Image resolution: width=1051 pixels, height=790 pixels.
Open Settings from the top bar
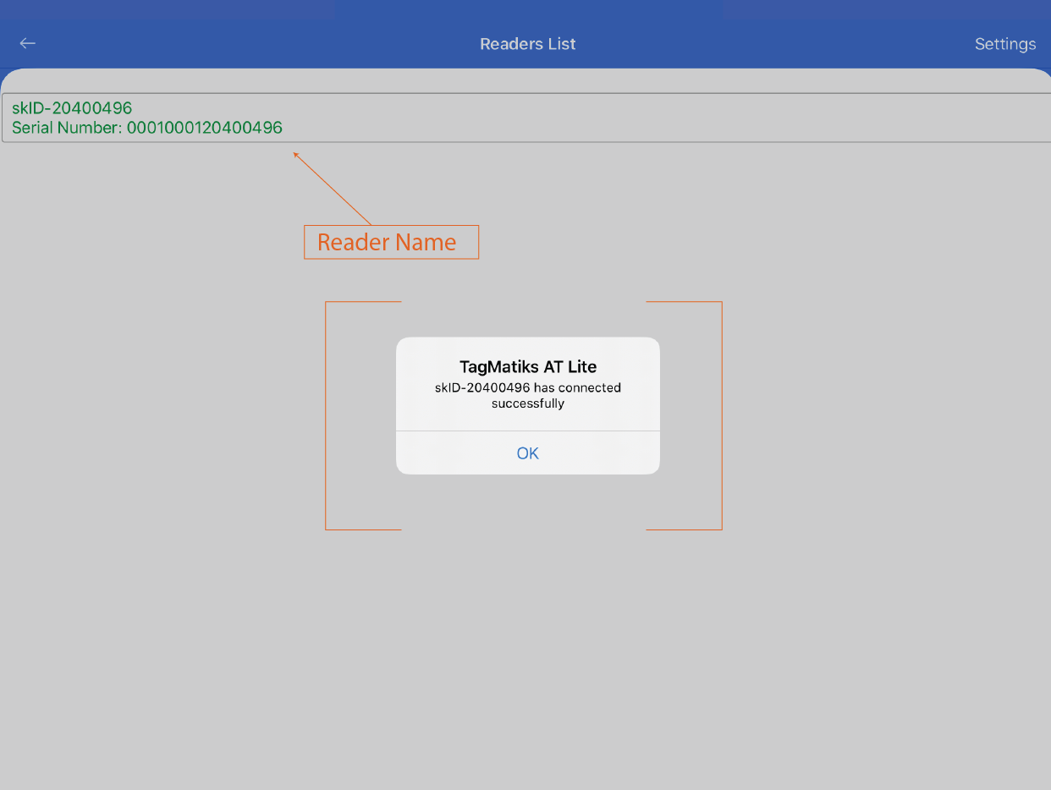[1004, 44]
